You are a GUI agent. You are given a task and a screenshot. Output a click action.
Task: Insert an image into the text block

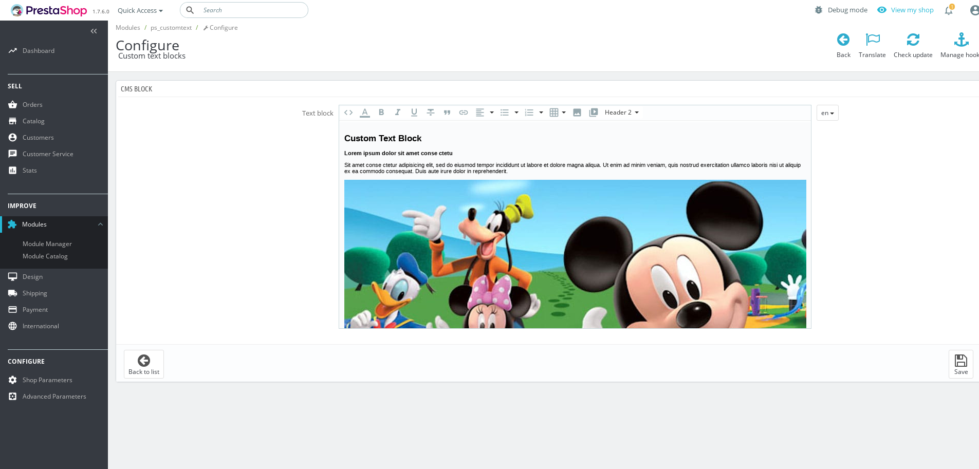(x=577, y=112)
